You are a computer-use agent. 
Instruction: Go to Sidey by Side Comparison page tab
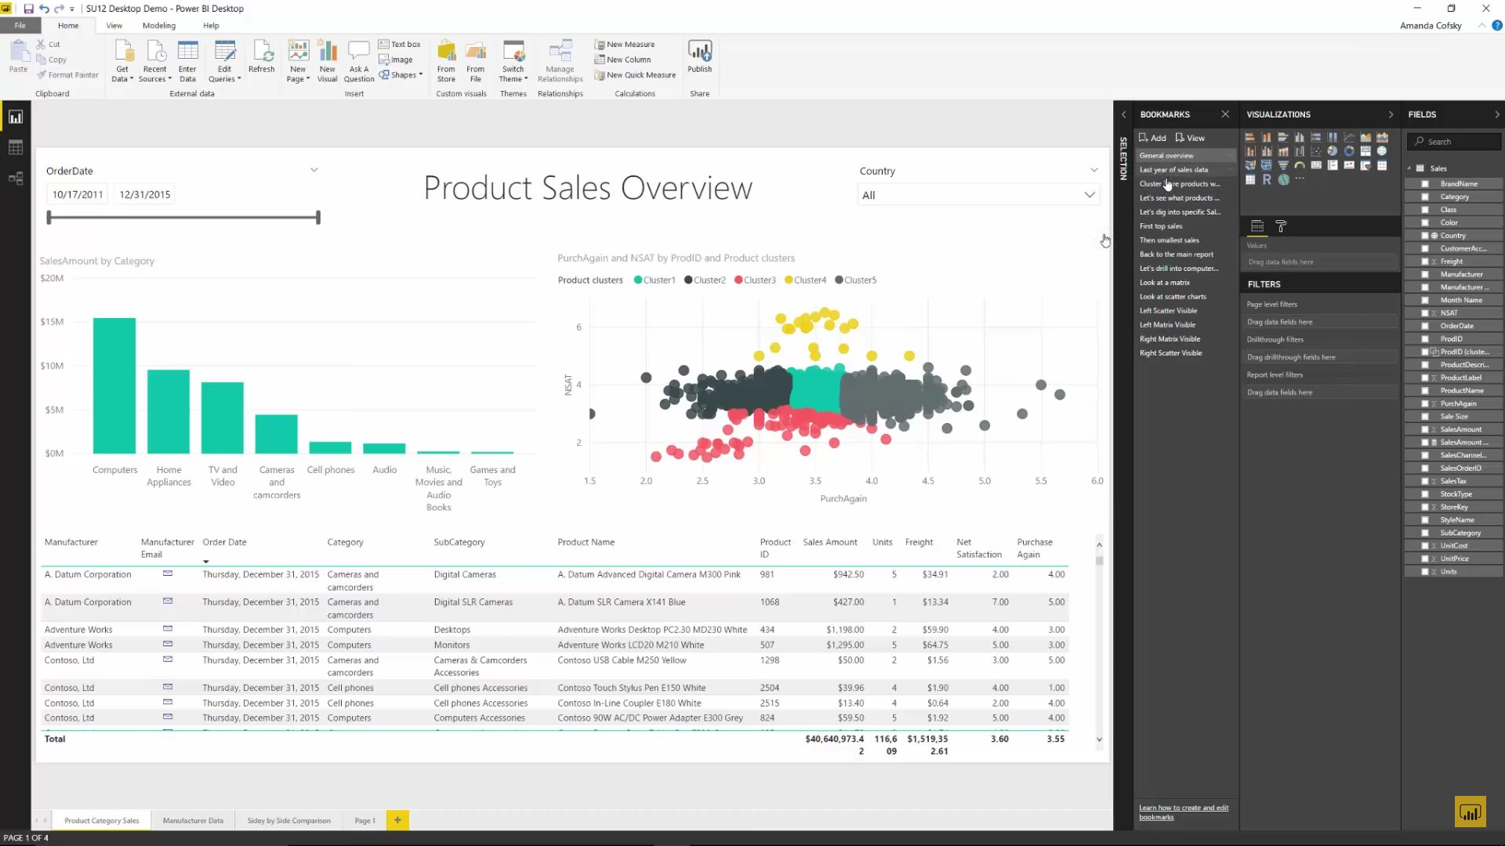click(289, 820)
